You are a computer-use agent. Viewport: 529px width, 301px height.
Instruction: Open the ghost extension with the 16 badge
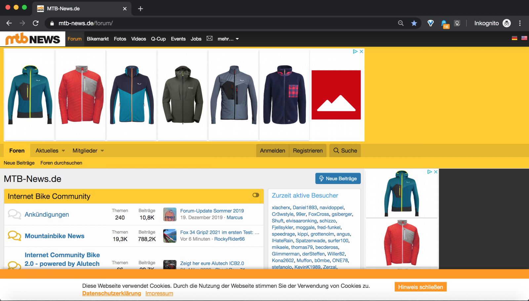click(445, 24)
